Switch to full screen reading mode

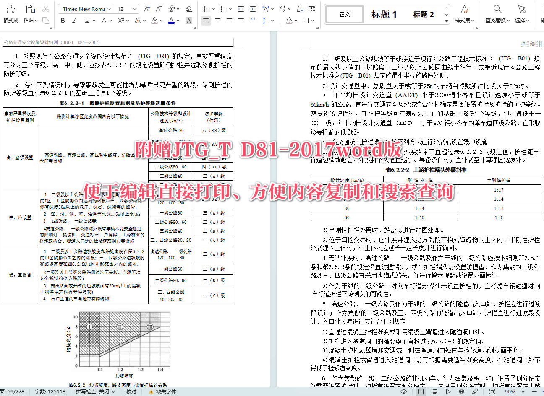(493, 391)
